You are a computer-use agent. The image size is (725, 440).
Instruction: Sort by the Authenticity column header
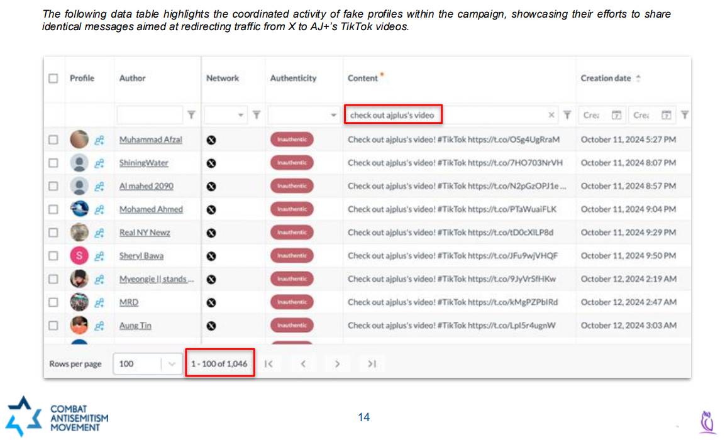[x=293, y=78]
